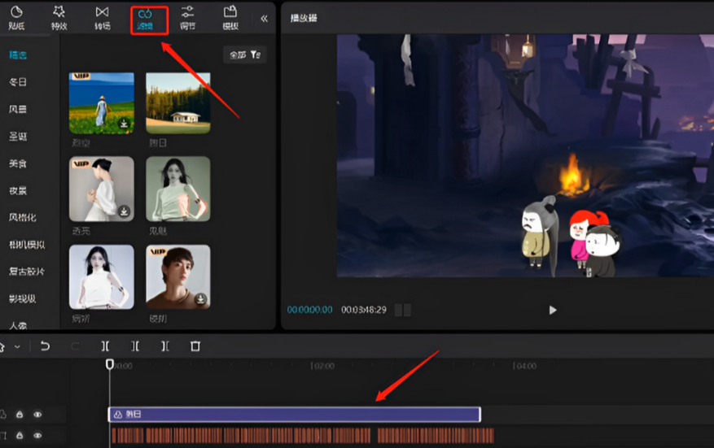Select the 冬日 filter category
714x448 pixels.
(18, 82)
